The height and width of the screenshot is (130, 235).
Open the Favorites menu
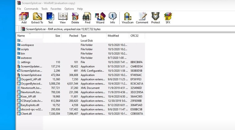tap(56, 9)
